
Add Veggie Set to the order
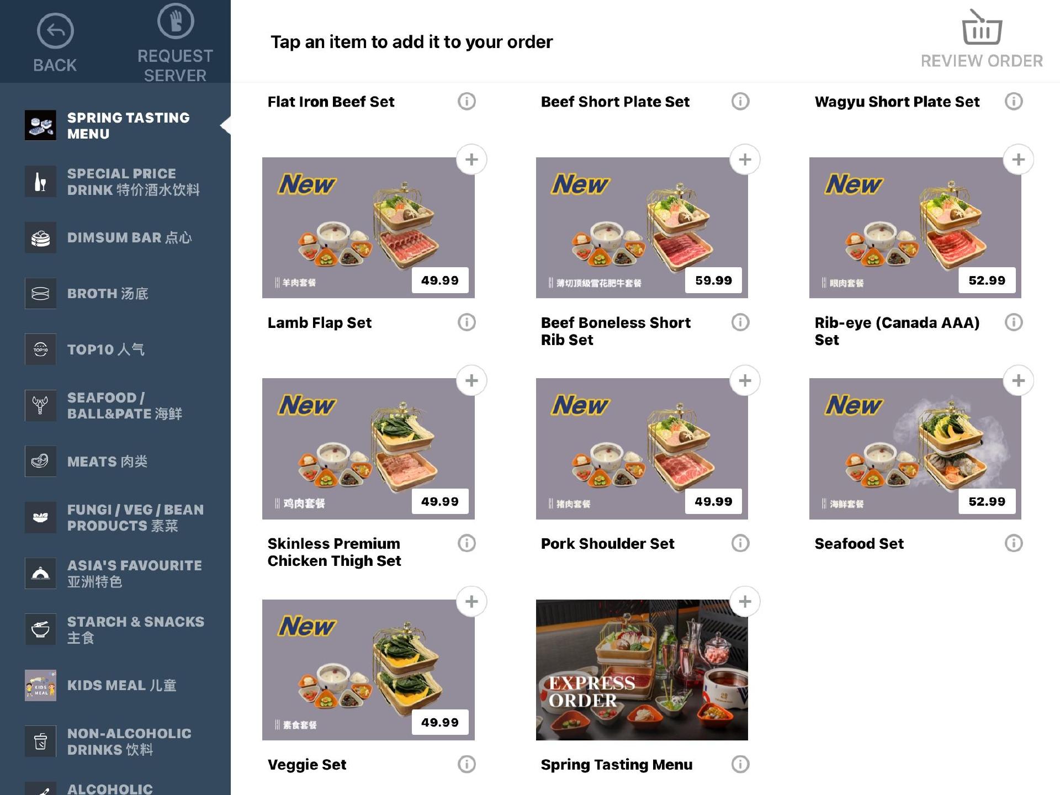(x=471, y=601)
